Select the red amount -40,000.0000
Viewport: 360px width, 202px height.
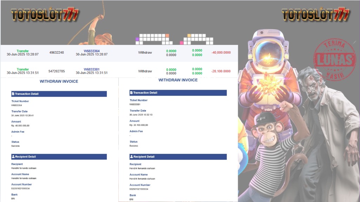pyautogui.click(x=221, y=53)
